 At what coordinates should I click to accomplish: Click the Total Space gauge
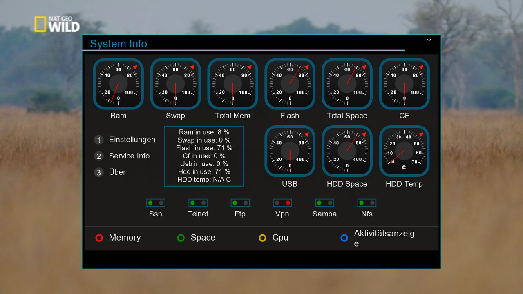click(347, 84)
